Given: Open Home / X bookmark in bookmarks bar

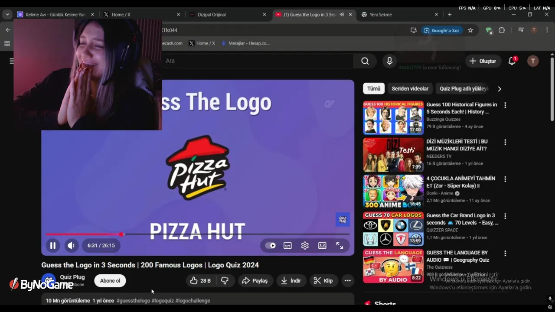Looking at the screenshot, I should pos(202,43).
